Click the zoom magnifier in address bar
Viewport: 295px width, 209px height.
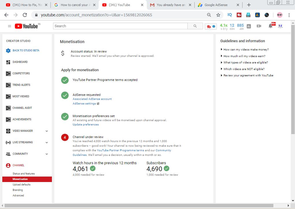pos(209,15)
